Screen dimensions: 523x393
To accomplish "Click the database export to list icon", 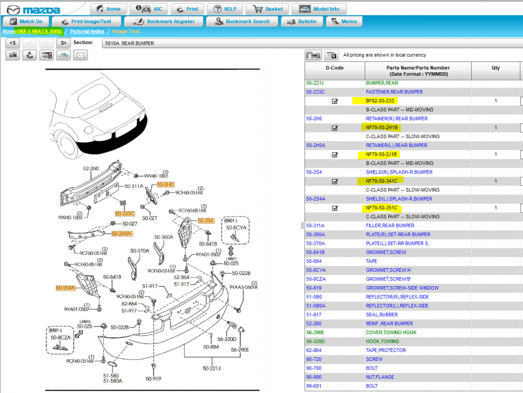I will tap(313, 55).
